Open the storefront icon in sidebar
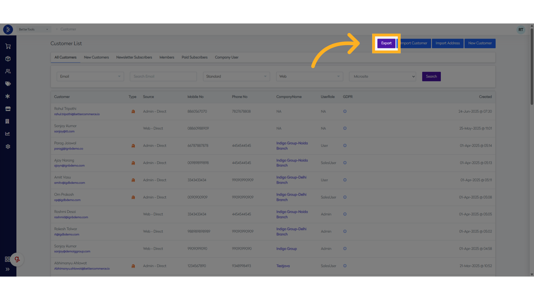 (8, 109)
